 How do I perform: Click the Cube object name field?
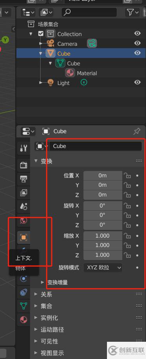click(96, 146)
